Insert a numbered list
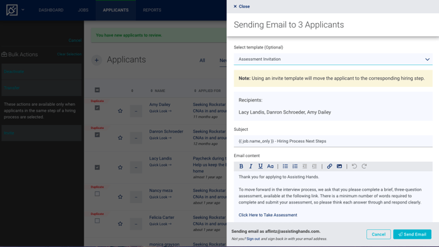 pyautogui.click(x=295, y=167)
